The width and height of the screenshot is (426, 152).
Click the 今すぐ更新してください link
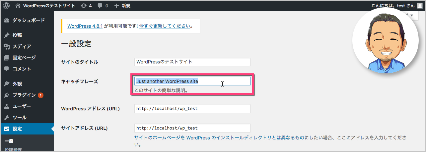[165, 26]
